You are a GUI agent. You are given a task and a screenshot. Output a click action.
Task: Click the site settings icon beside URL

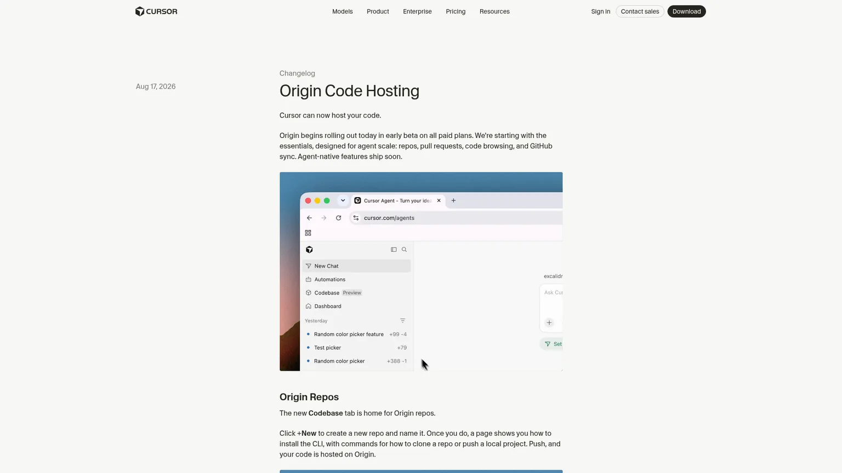click(x=356, y=218)
